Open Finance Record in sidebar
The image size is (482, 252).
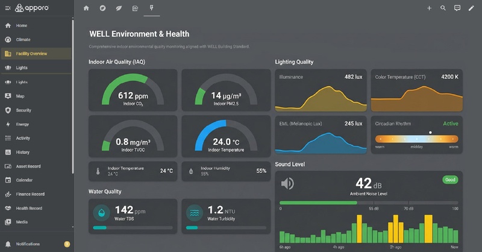pyautogui.click(x=36, y=194)
